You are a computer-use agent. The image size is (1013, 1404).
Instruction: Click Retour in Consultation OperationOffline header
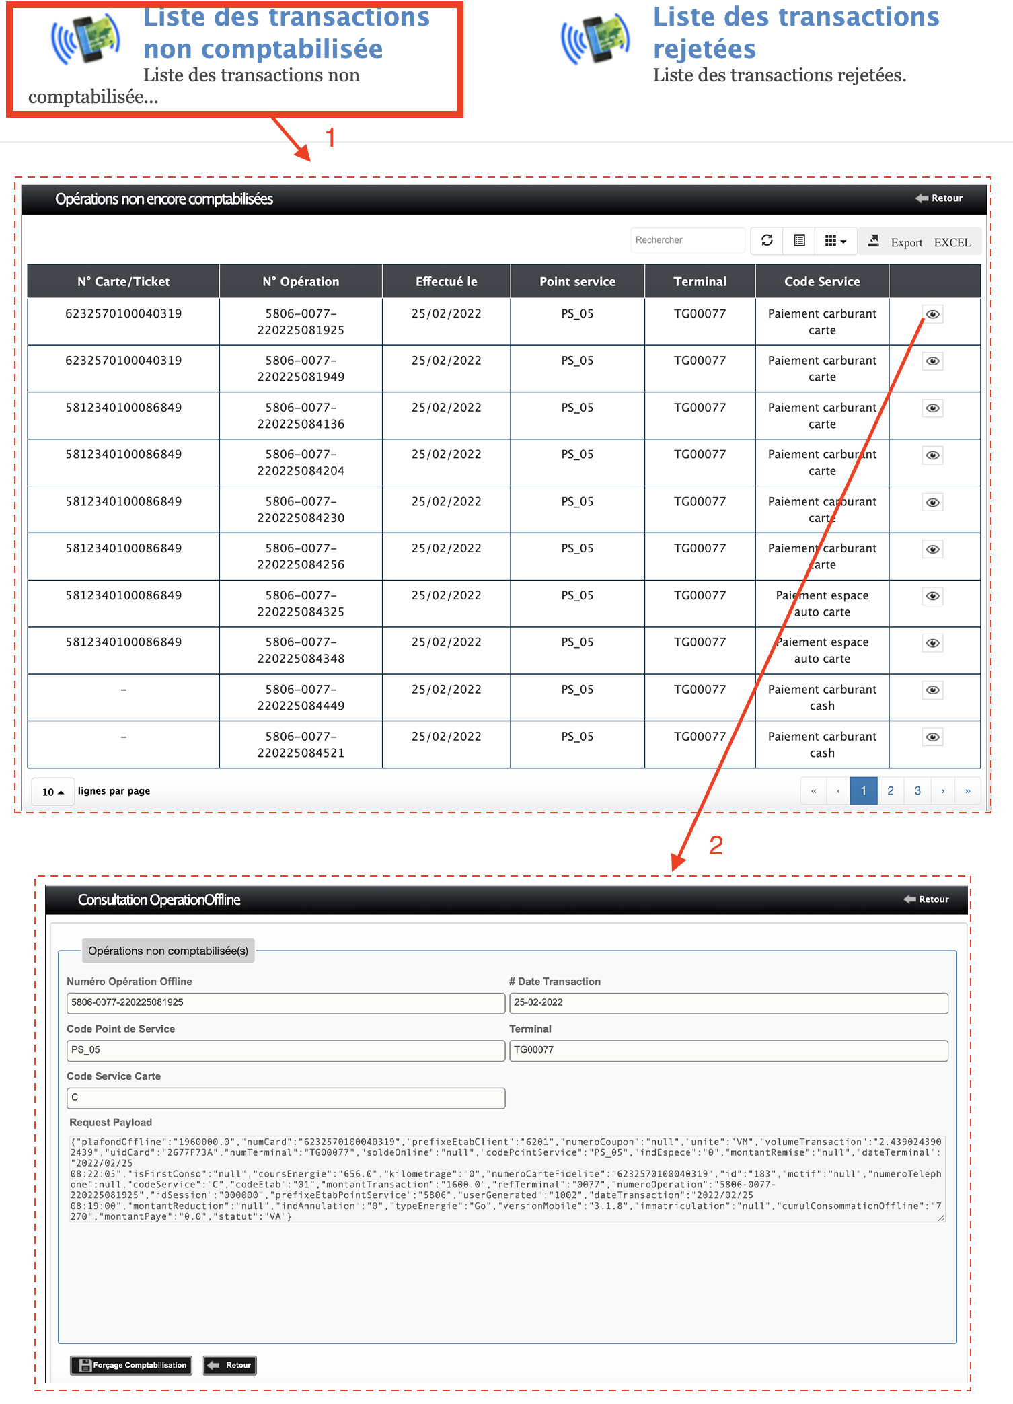point(926,899)
